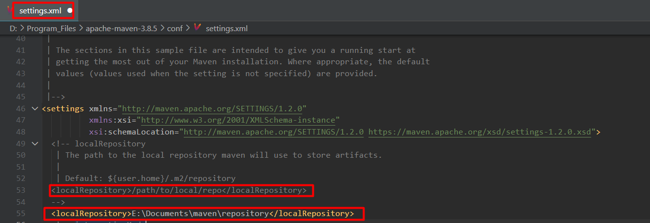This screenshot has height=223, width=650.
Task: Click line number 53 in the gutter
Action: [20, 190]
